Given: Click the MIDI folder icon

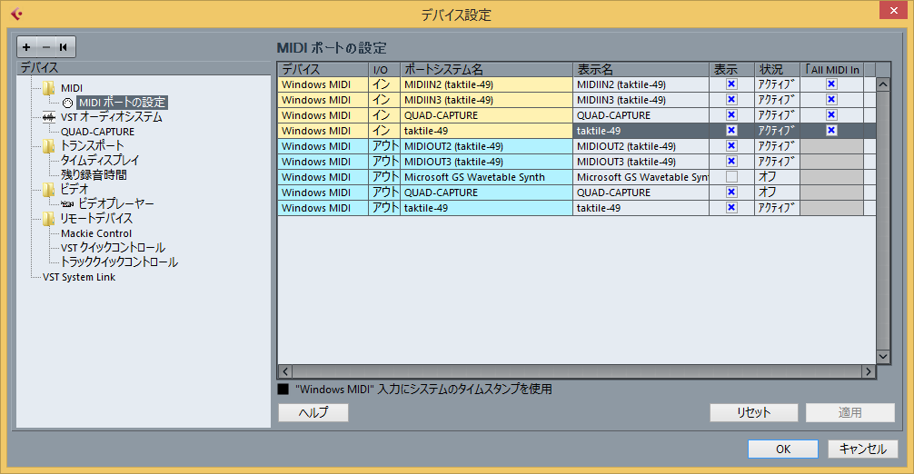Looking at the screenshot, I should point(49,88).
